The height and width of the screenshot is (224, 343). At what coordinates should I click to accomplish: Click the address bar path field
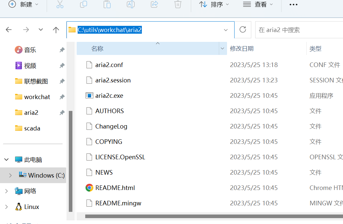coord(150,30)
